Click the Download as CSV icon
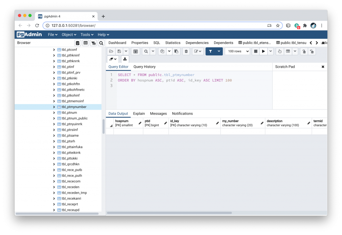 click(x=125, y=59)
